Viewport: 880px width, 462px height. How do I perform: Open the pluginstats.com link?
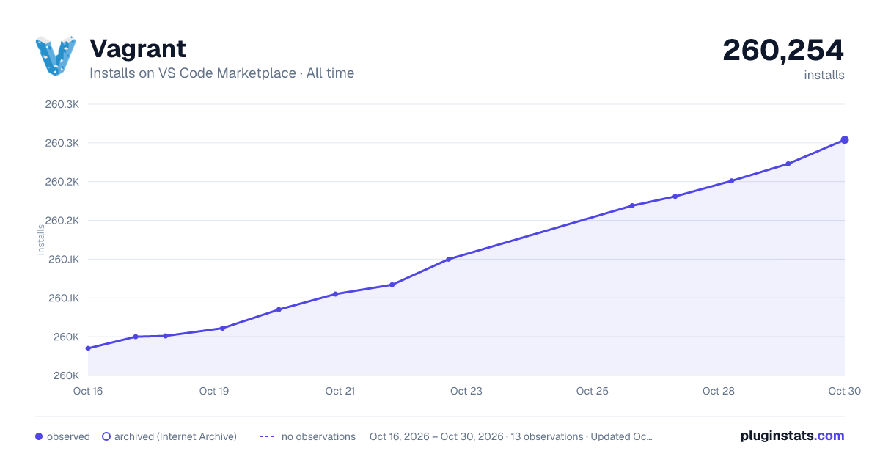(792, 436)
